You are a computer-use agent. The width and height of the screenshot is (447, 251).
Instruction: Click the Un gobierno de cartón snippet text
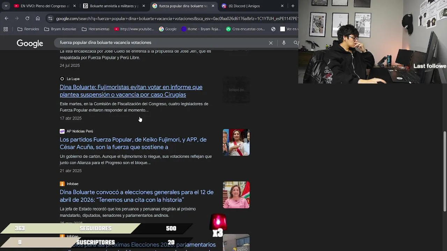tap(136, 160)
